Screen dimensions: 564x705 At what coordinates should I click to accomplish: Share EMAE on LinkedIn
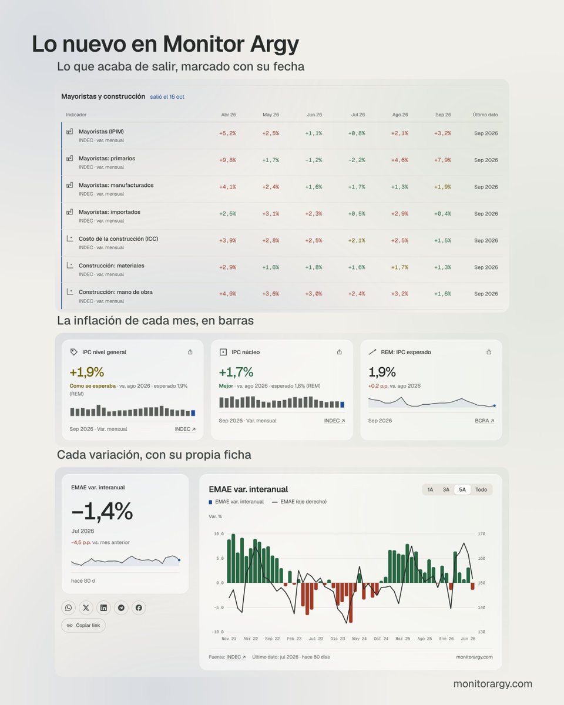click(x=103, y=607)
